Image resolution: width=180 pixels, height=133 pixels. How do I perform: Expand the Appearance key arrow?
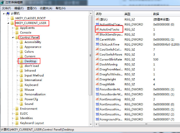click(17, 47)
